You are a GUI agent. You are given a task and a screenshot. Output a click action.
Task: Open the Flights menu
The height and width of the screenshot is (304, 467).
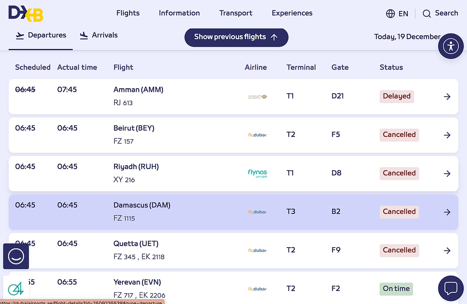(x=128, y=13)
